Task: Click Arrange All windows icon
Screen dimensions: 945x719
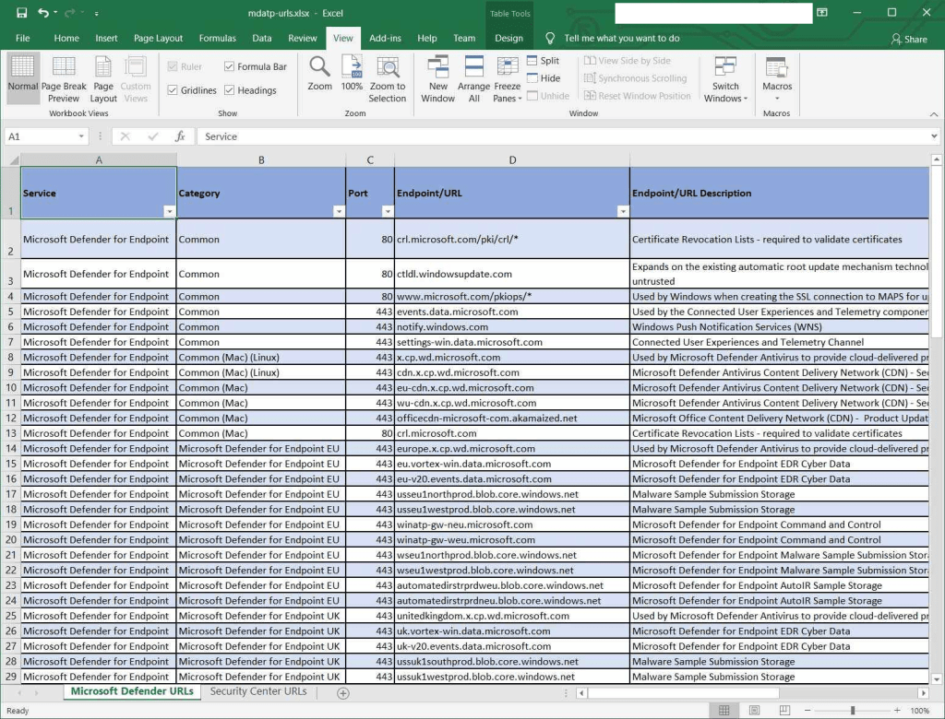Action: (x=473, y=78)
